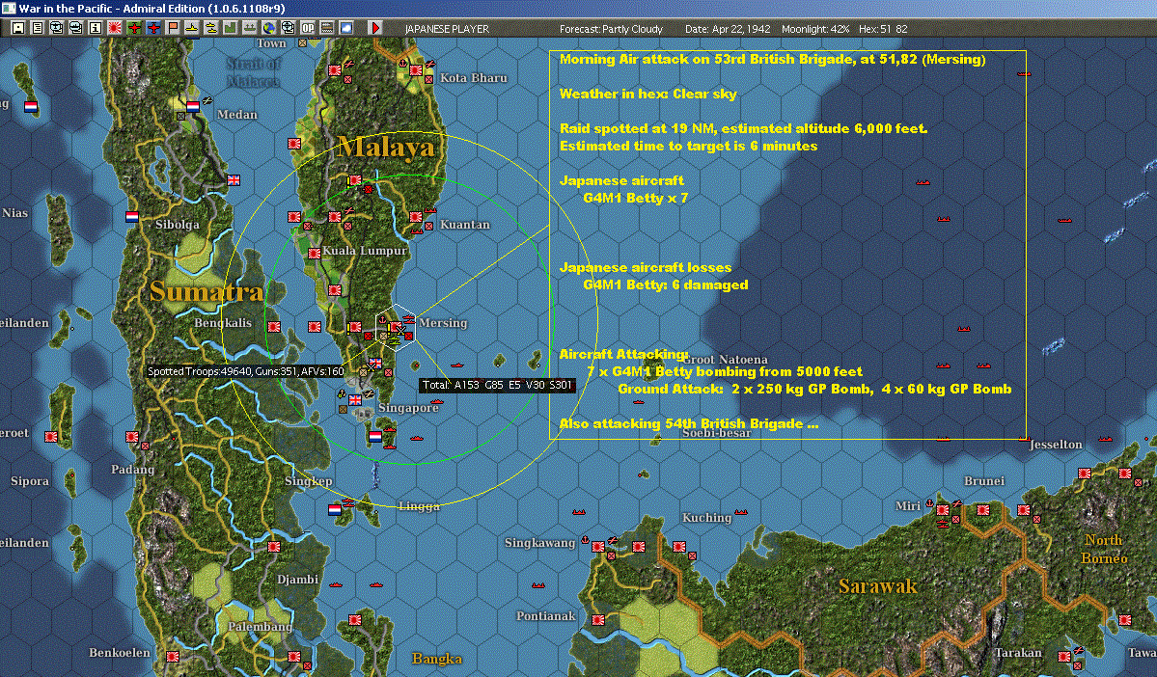Click the Palembang map label
The height and width of the screenshot is (677, 1157).
[260, 626]
